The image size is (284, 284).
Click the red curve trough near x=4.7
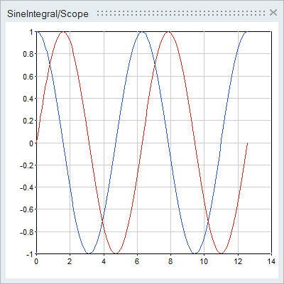(116, 253)
